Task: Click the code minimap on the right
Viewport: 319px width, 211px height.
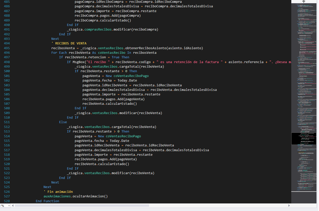Action: tap(304, 98)
